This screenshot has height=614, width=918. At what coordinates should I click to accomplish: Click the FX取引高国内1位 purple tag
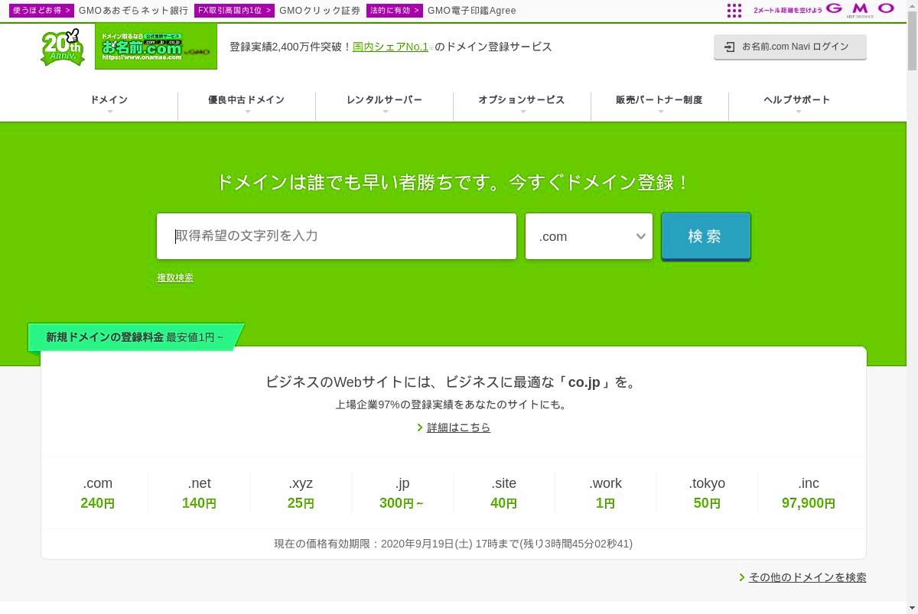tap(234, 11)
